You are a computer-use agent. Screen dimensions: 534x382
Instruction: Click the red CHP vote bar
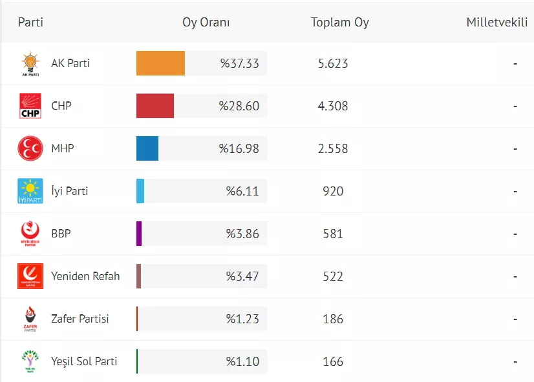[155, 106]
